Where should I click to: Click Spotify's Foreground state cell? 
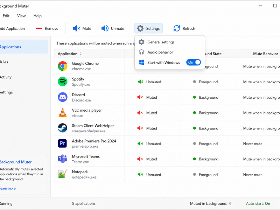(x=208, y=82)
